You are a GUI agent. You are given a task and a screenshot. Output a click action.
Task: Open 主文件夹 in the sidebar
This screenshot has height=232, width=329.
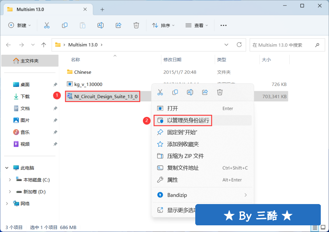[x=30, y=61]
